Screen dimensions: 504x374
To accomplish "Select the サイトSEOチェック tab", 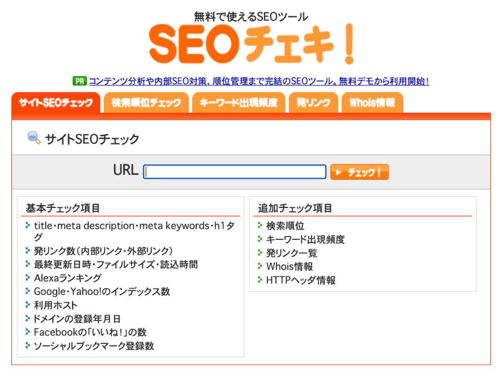I will coord(56,103).
